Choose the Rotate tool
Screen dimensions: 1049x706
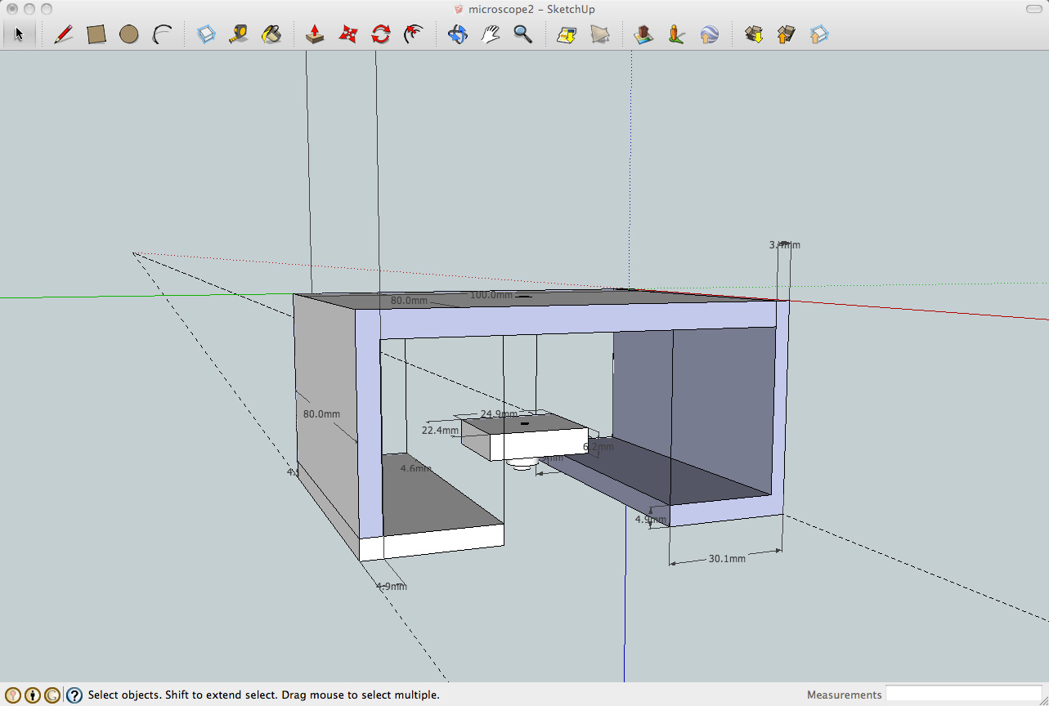381,34
